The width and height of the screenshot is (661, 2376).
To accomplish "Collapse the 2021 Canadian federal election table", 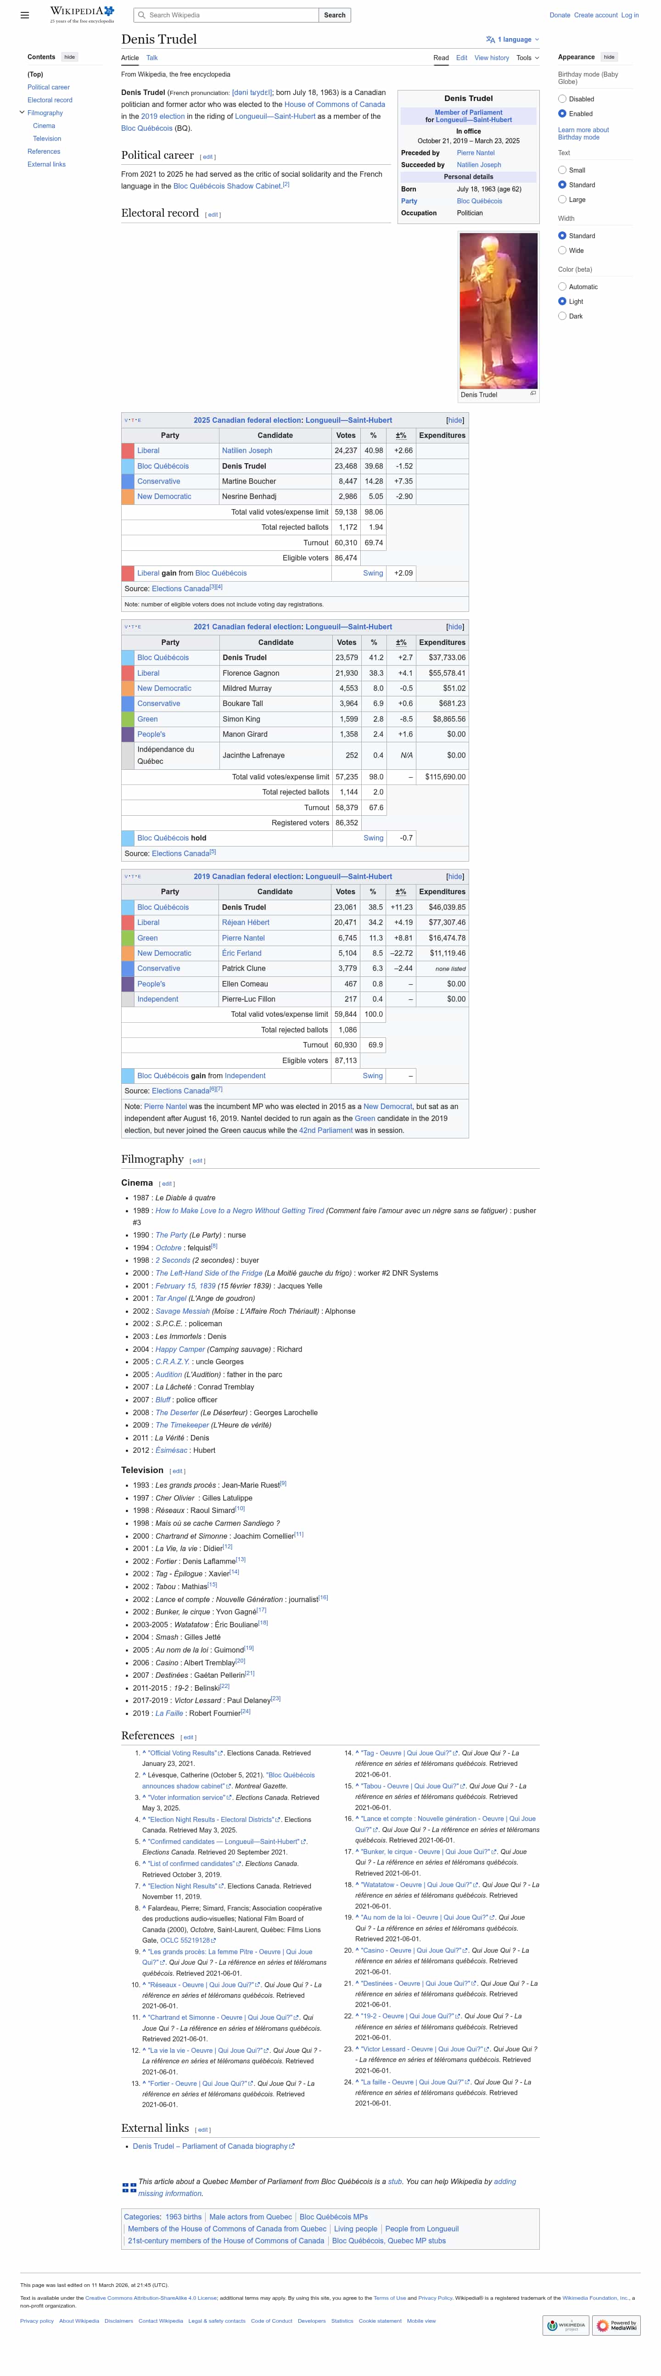I will click(455, 627).
